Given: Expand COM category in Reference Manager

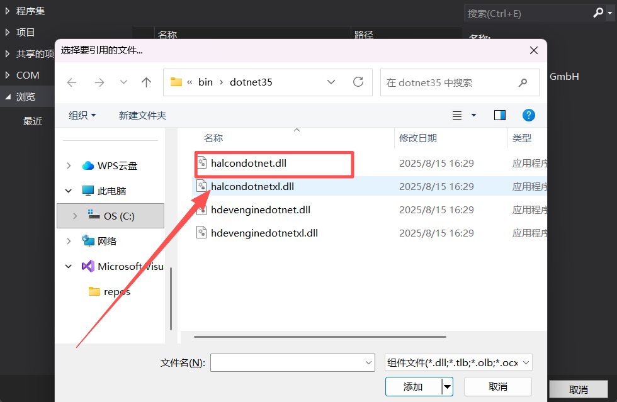Looking at the screenshot, I should (x=8, y=75).
